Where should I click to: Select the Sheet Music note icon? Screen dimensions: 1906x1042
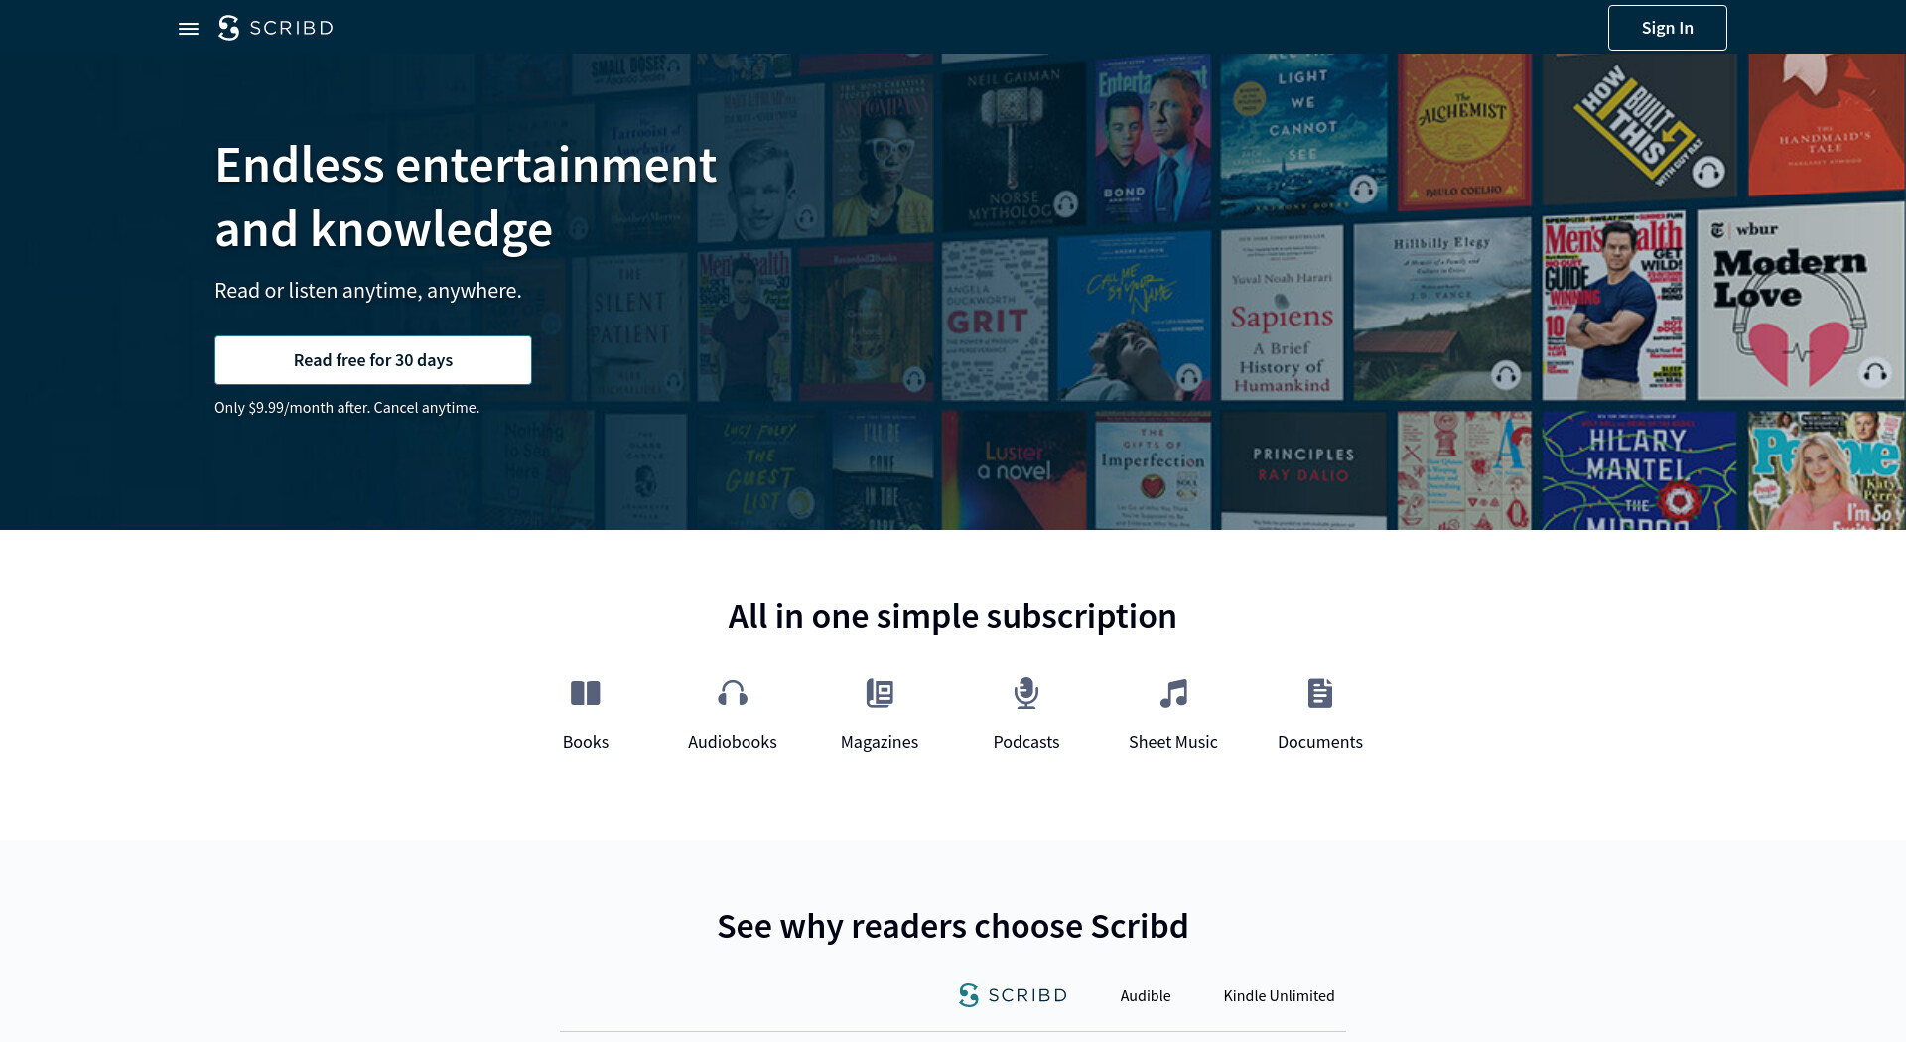pos(1173,693)
